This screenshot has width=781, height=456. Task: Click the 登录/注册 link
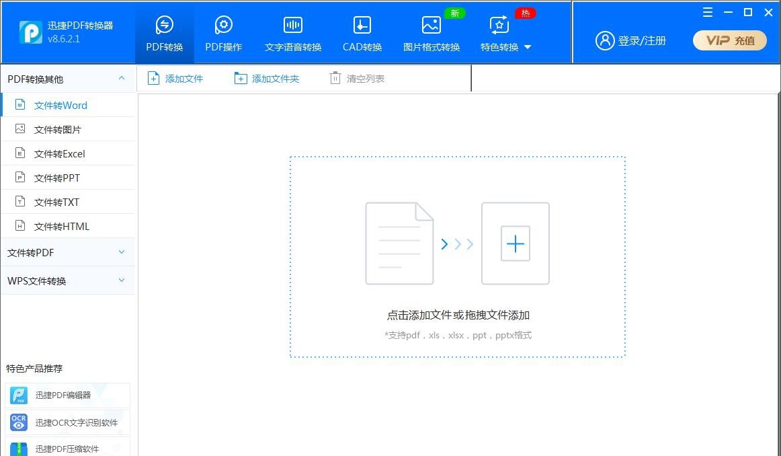coord(642,41)
